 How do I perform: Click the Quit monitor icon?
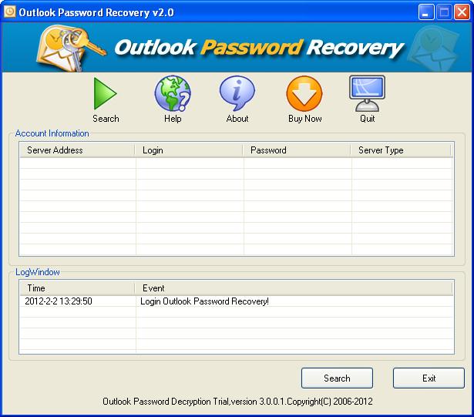tap(367, 94)
